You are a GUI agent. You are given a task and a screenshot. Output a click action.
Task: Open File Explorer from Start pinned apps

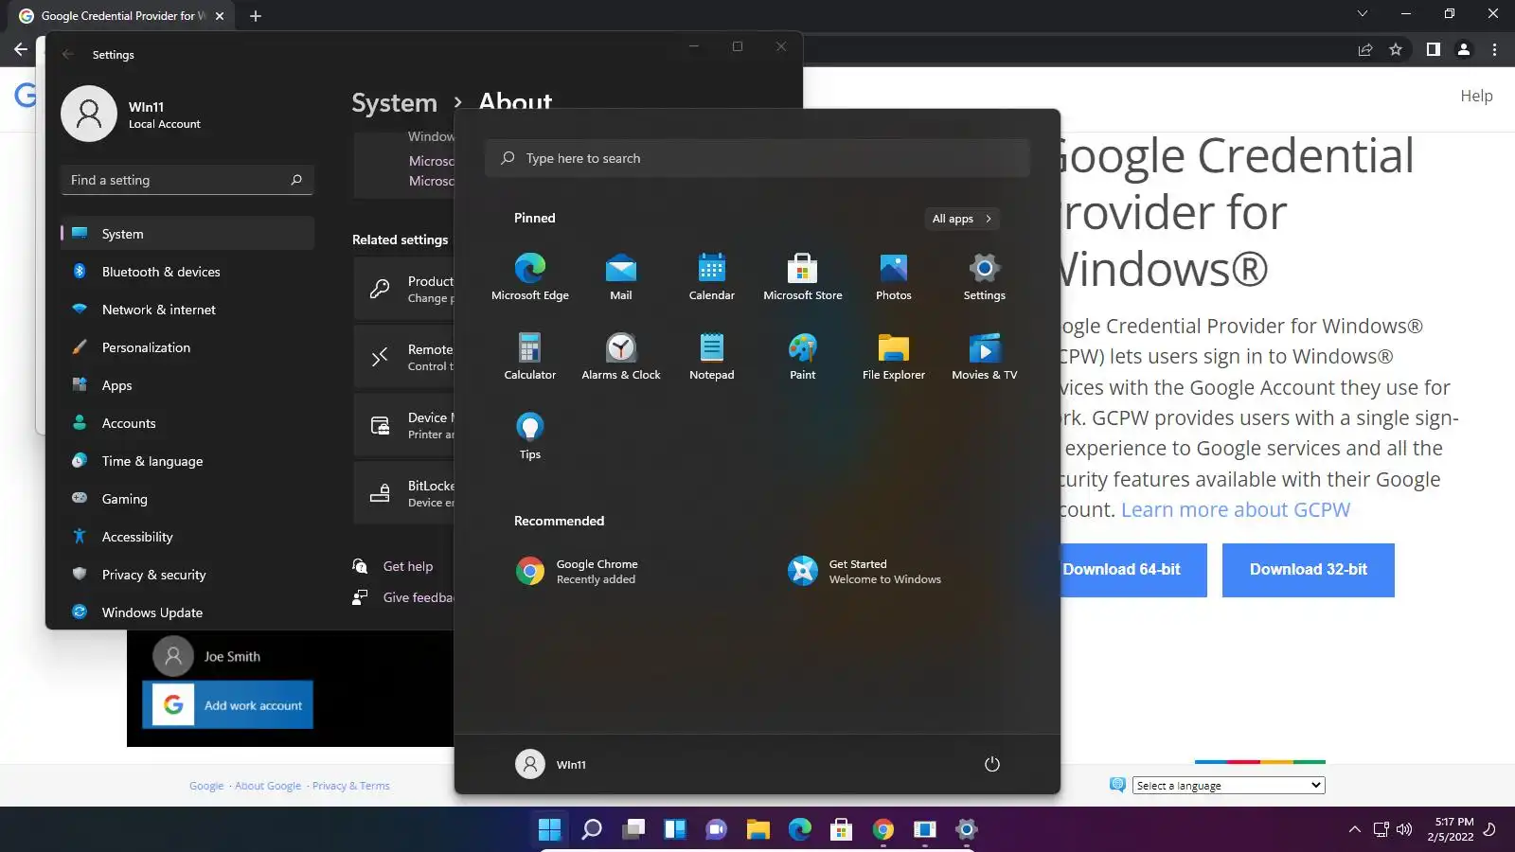(894, 356)
